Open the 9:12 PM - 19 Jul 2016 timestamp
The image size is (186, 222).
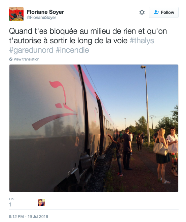tap(29, 217)
